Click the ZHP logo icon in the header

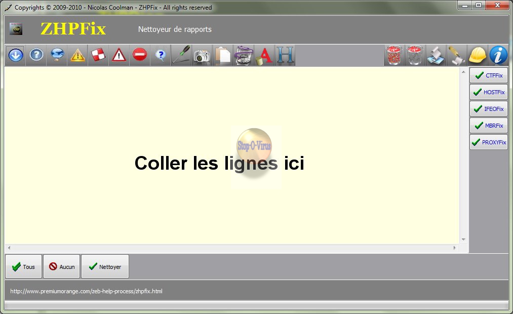click(x=16, y=29)
